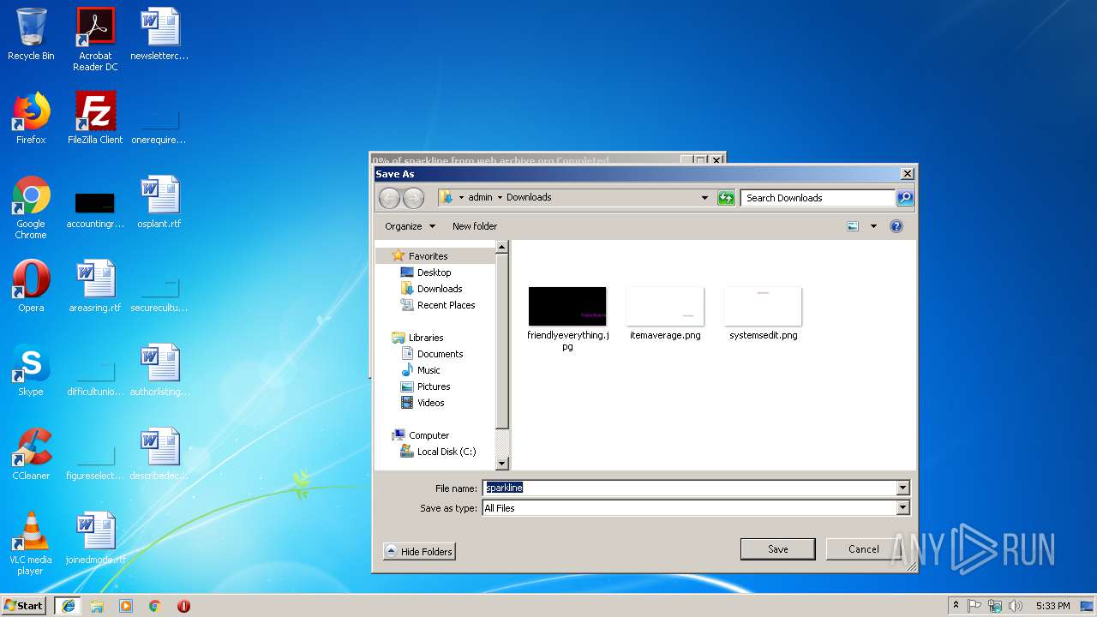Click the Back navigation arrow in Save As
The image size is (1097, 617).
pos(390,198)
